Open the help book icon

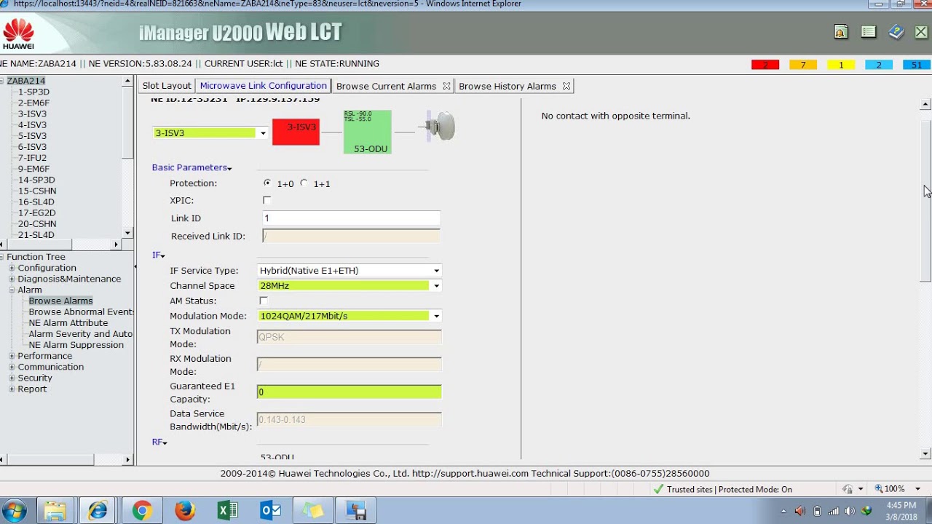tap(896, 32)
